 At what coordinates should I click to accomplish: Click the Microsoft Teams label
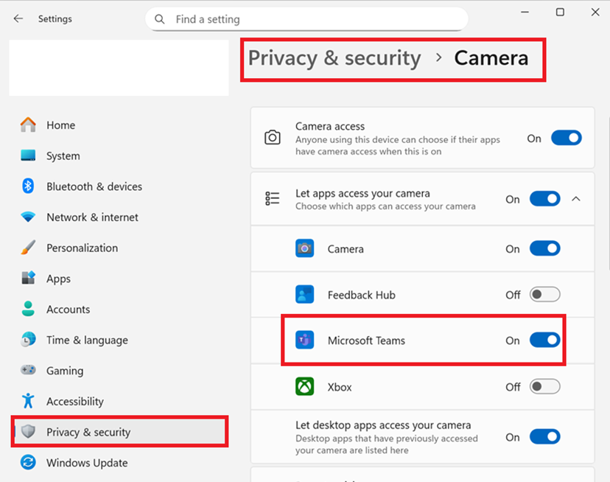point(366,340)
